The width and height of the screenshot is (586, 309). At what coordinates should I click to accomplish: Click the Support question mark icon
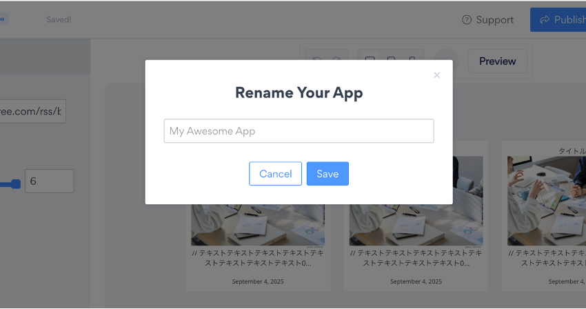click(467, 20)
